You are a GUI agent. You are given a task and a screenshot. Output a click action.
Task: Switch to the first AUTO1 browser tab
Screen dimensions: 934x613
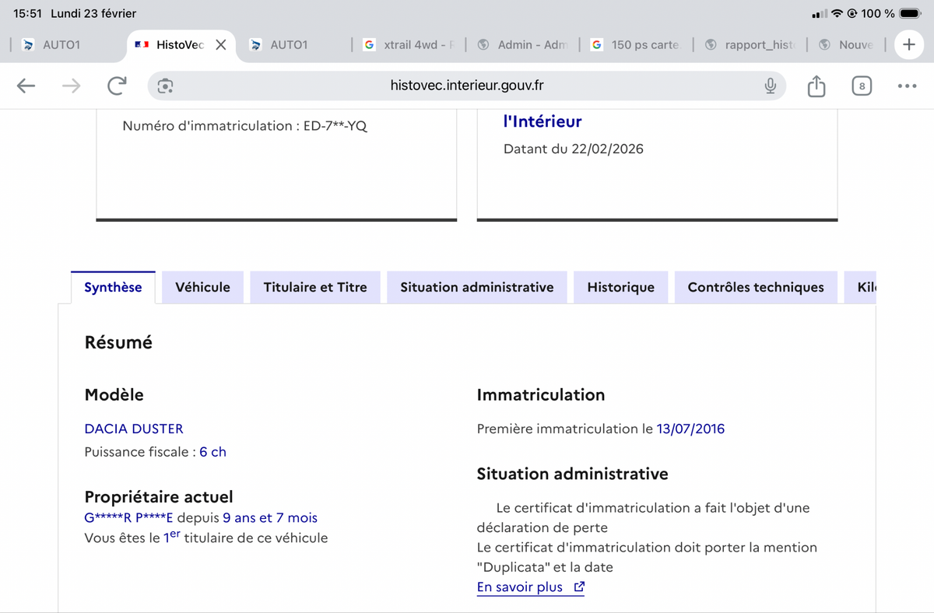click(61, 45)
